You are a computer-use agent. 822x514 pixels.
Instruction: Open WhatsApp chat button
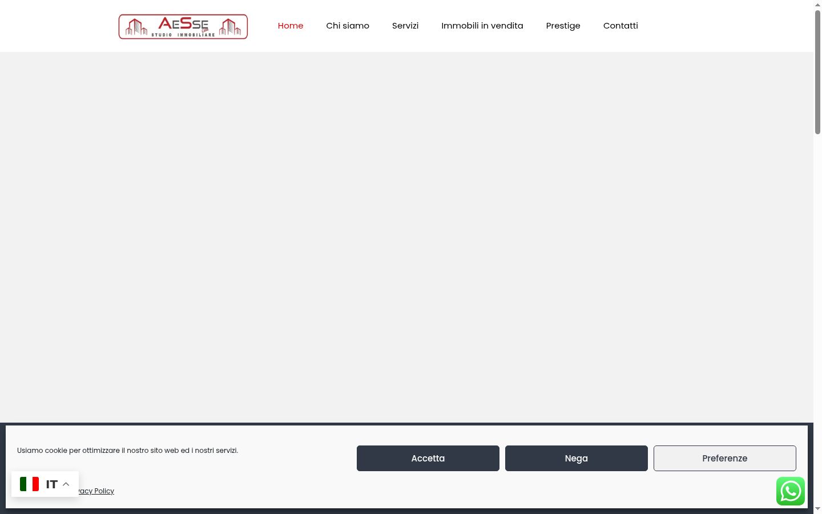click(791, 491)
